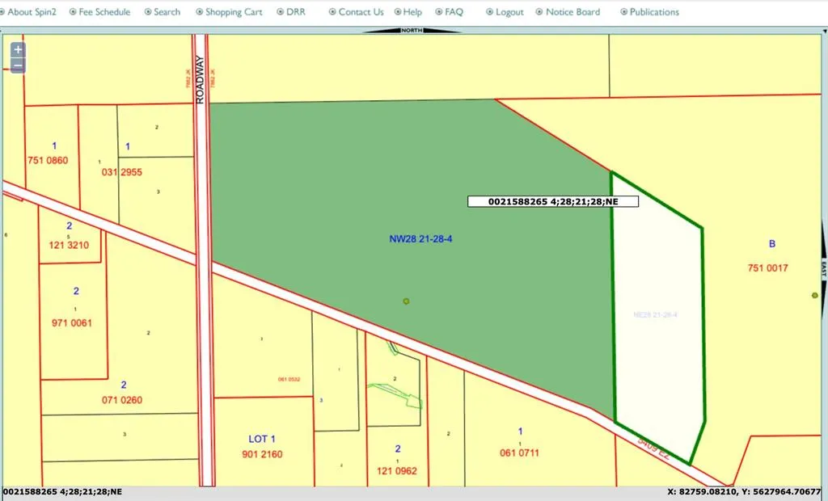The width and height of the screenshot is (828, 501).
Task: Select the green marker dot in parcel B 751 0017
Action: click(x=815, y=295)
